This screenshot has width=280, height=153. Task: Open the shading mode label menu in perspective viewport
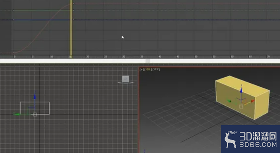[x=156, y=69]
